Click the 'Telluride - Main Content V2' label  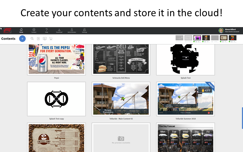click(121, 119)
